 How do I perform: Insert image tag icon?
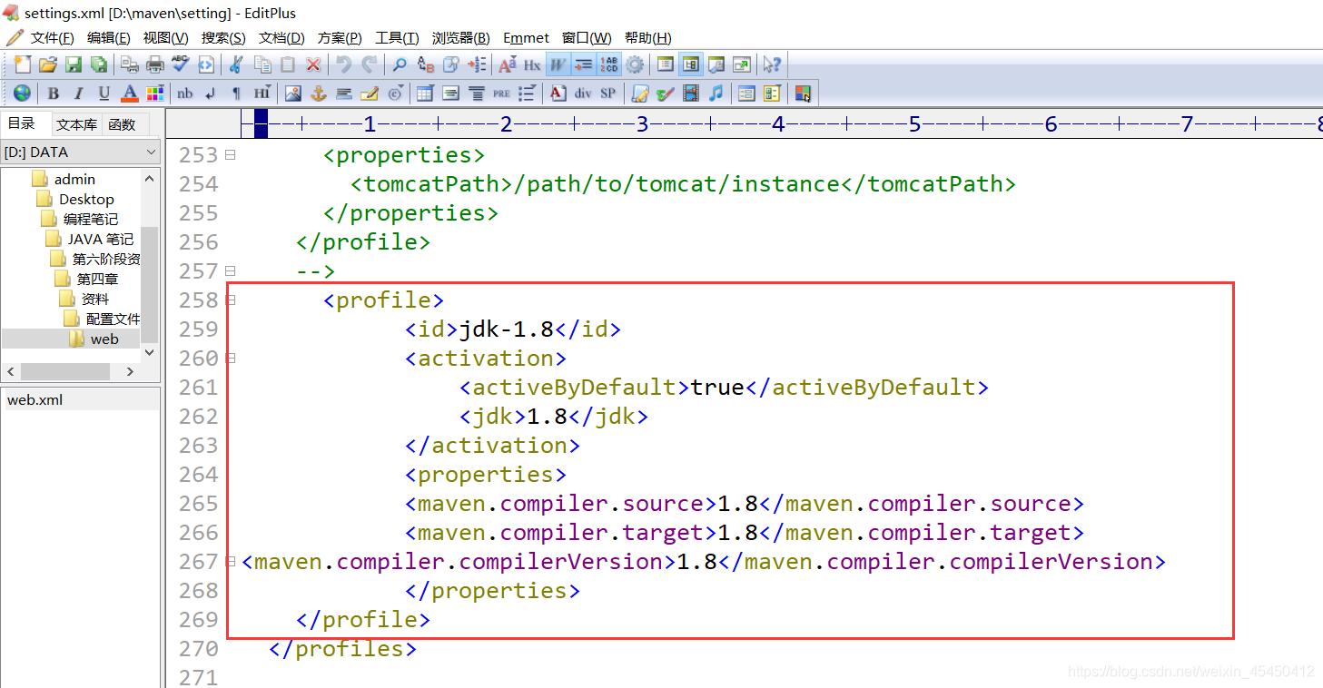(293, 93)
